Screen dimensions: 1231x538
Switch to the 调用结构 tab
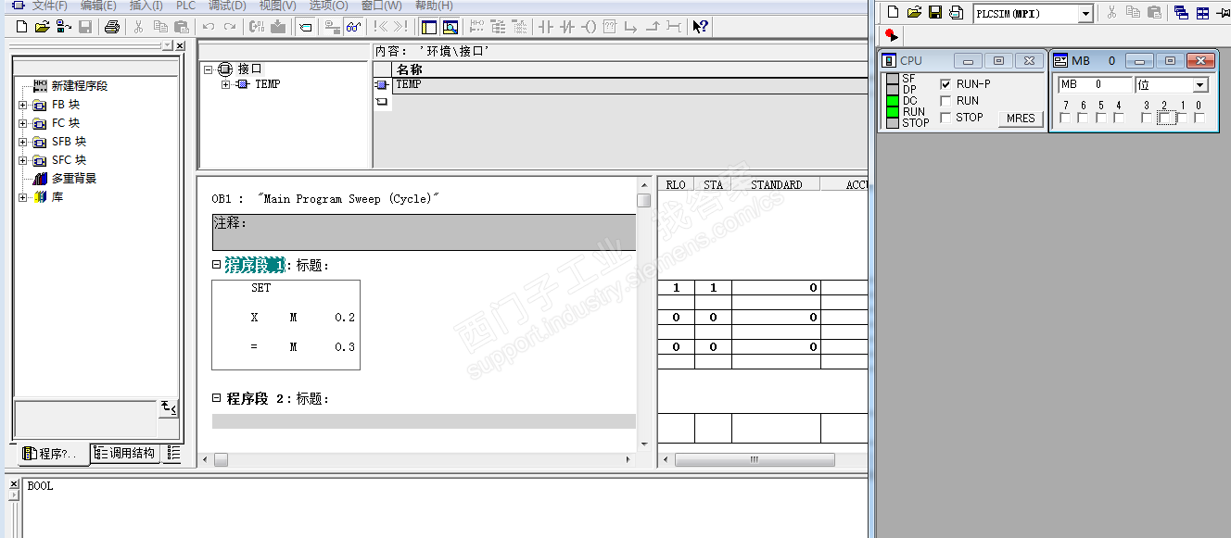click(125, 454)
